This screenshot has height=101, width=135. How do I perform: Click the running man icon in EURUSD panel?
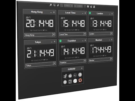click(65, 76)
